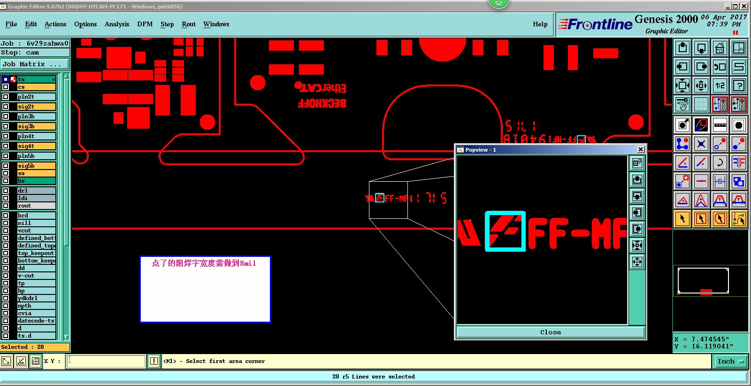Toggle the cs layer checkbox
The height and width of the screenshot is (386, 751).
click(6, 87)
